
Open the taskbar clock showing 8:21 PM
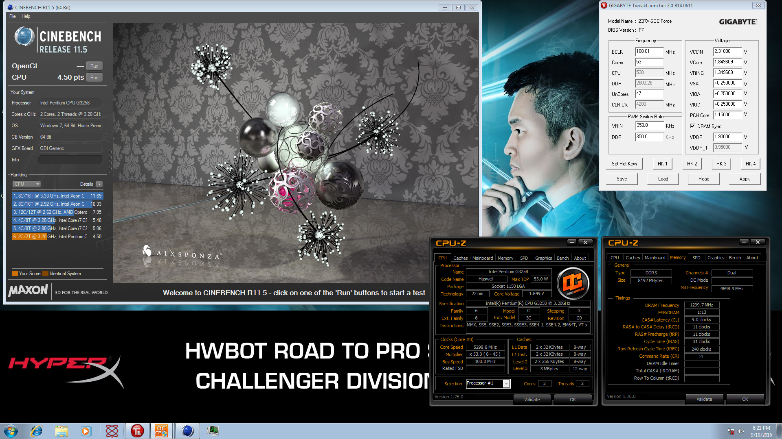761,431
